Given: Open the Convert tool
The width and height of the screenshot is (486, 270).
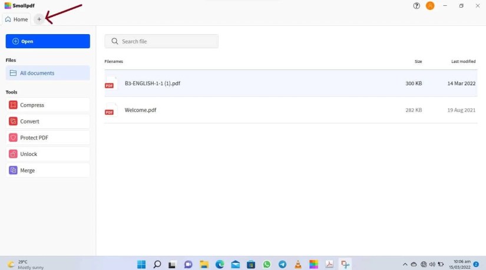Looking at the screenshot, I should click(x=48, y=121).
